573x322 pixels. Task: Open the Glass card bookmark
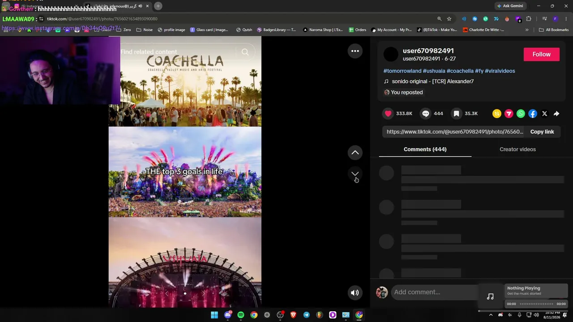[x=209, y=30]
